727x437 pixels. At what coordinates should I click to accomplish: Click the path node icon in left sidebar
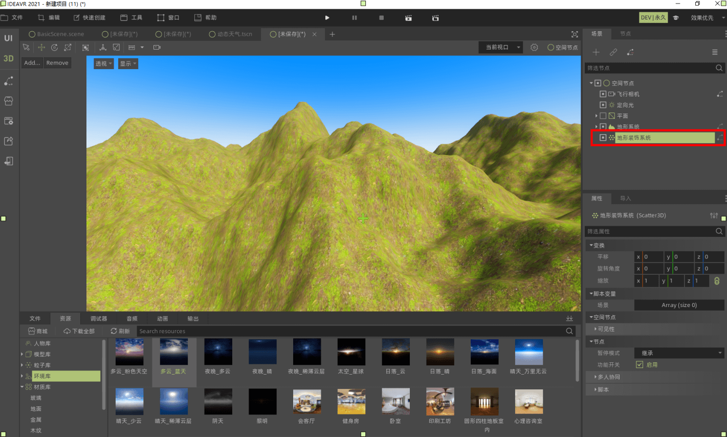click(x=9, y=81)
